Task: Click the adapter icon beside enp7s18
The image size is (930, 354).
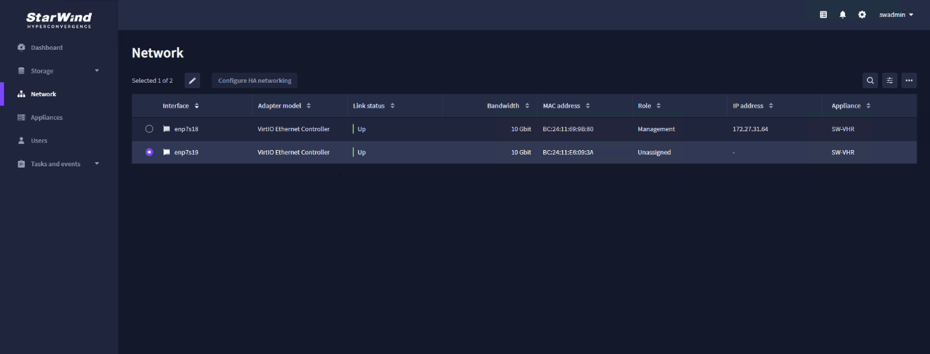Action: point(166,129)
